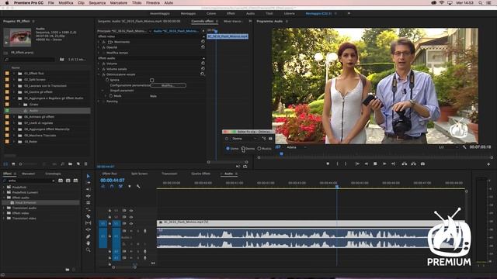Open timeline wrench display settings
The image size is (497, 279).
click(x=138, y=187)
